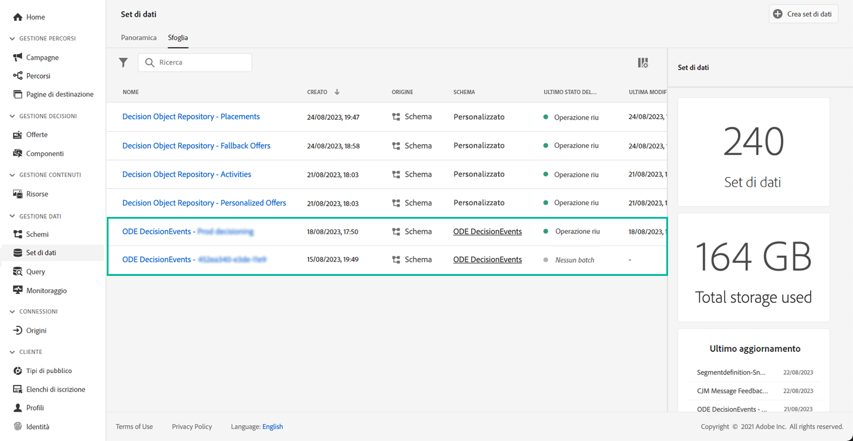Click the 240 Set di dati card
This screenshot has height=441, width=853.
[754, 152]
